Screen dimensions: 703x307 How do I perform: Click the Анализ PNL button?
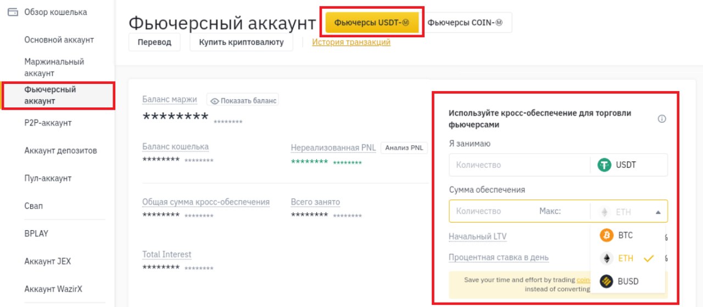click(404, 147)
